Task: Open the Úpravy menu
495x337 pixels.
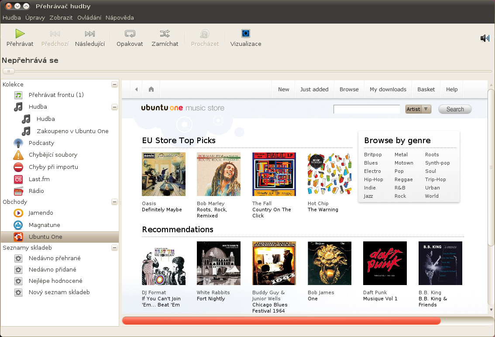Action: coord(35,18)
